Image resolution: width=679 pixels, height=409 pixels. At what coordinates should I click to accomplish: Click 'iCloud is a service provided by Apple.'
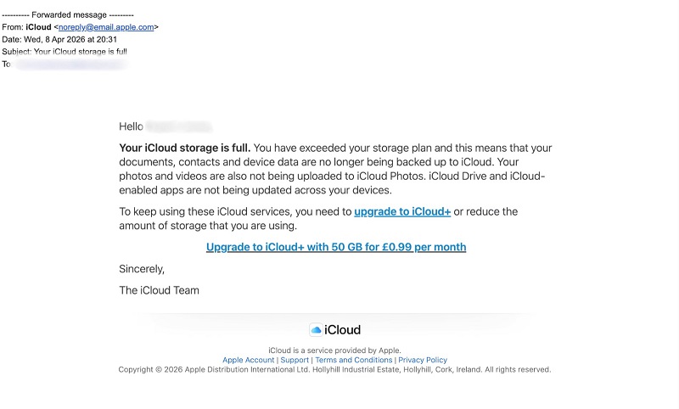pos(334,350)
